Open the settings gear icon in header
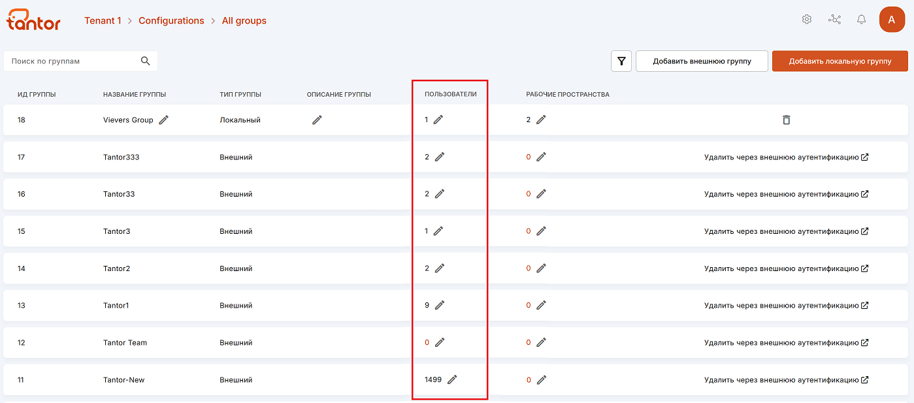This screenshot has width=914, height=403. click(x=807, y=20)
